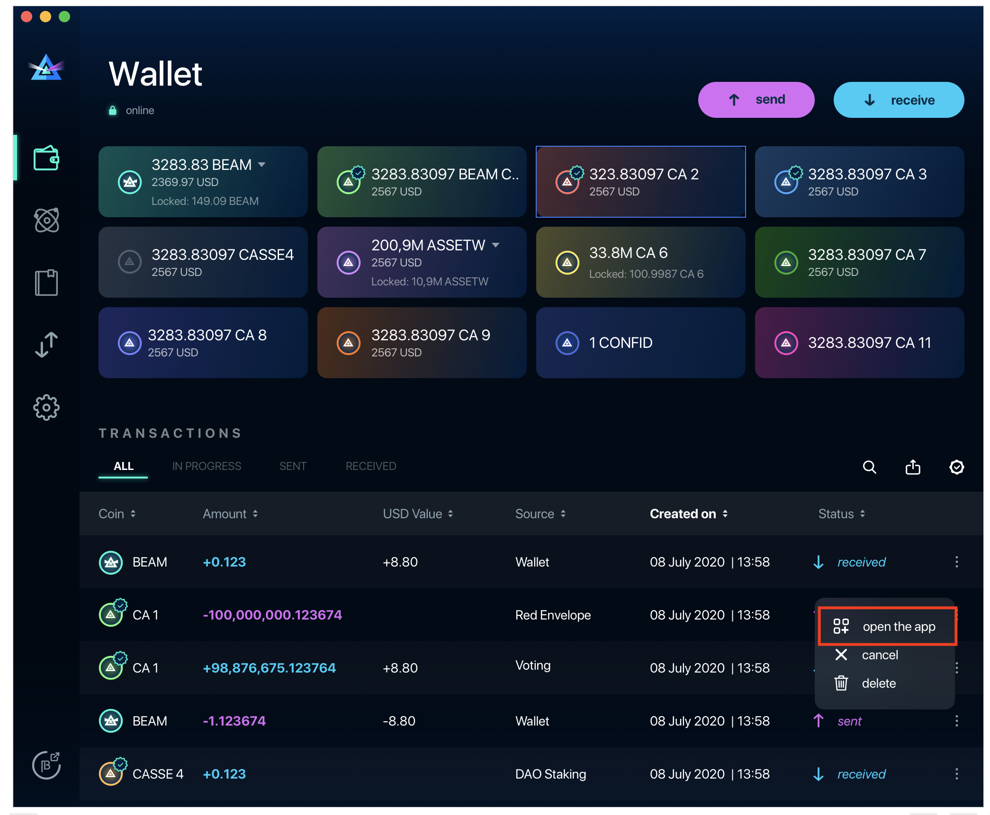The height and width of the screenshot is (815, 990).
Task: Click the export icon in the transactions toolbar
Action: (913, 467)
